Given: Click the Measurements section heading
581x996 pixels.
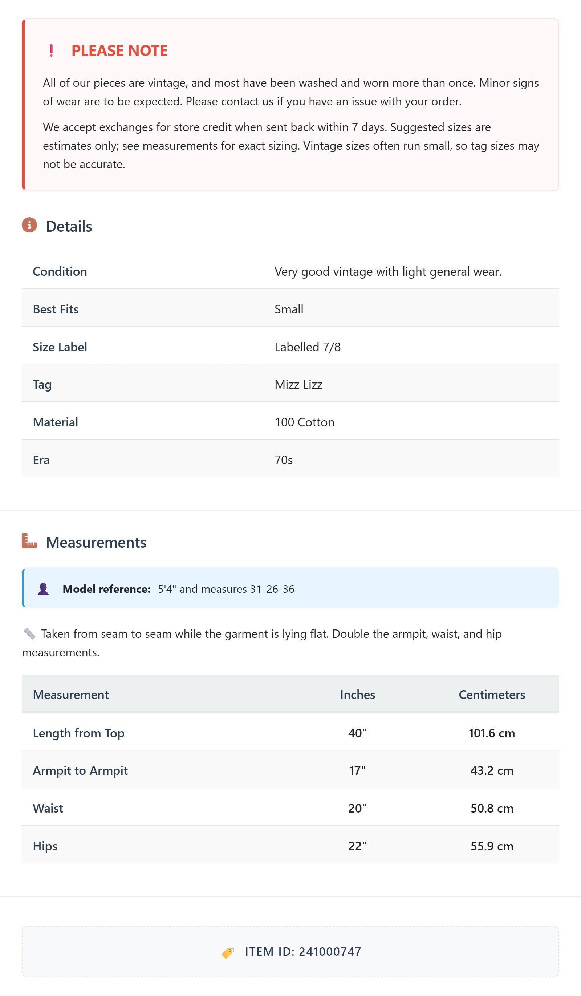Looking at the screenshot, I should (96, 542).
